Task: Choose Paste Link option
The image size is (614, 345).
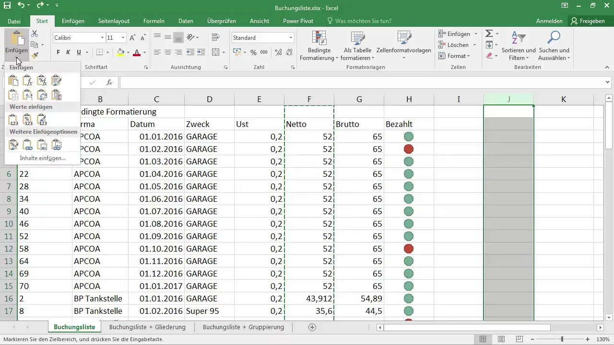Action: point(28,145)
